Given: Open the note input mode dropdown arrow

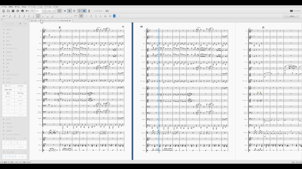Looking at the screenshot, I should pyautogui.click(x=7, y=16).
